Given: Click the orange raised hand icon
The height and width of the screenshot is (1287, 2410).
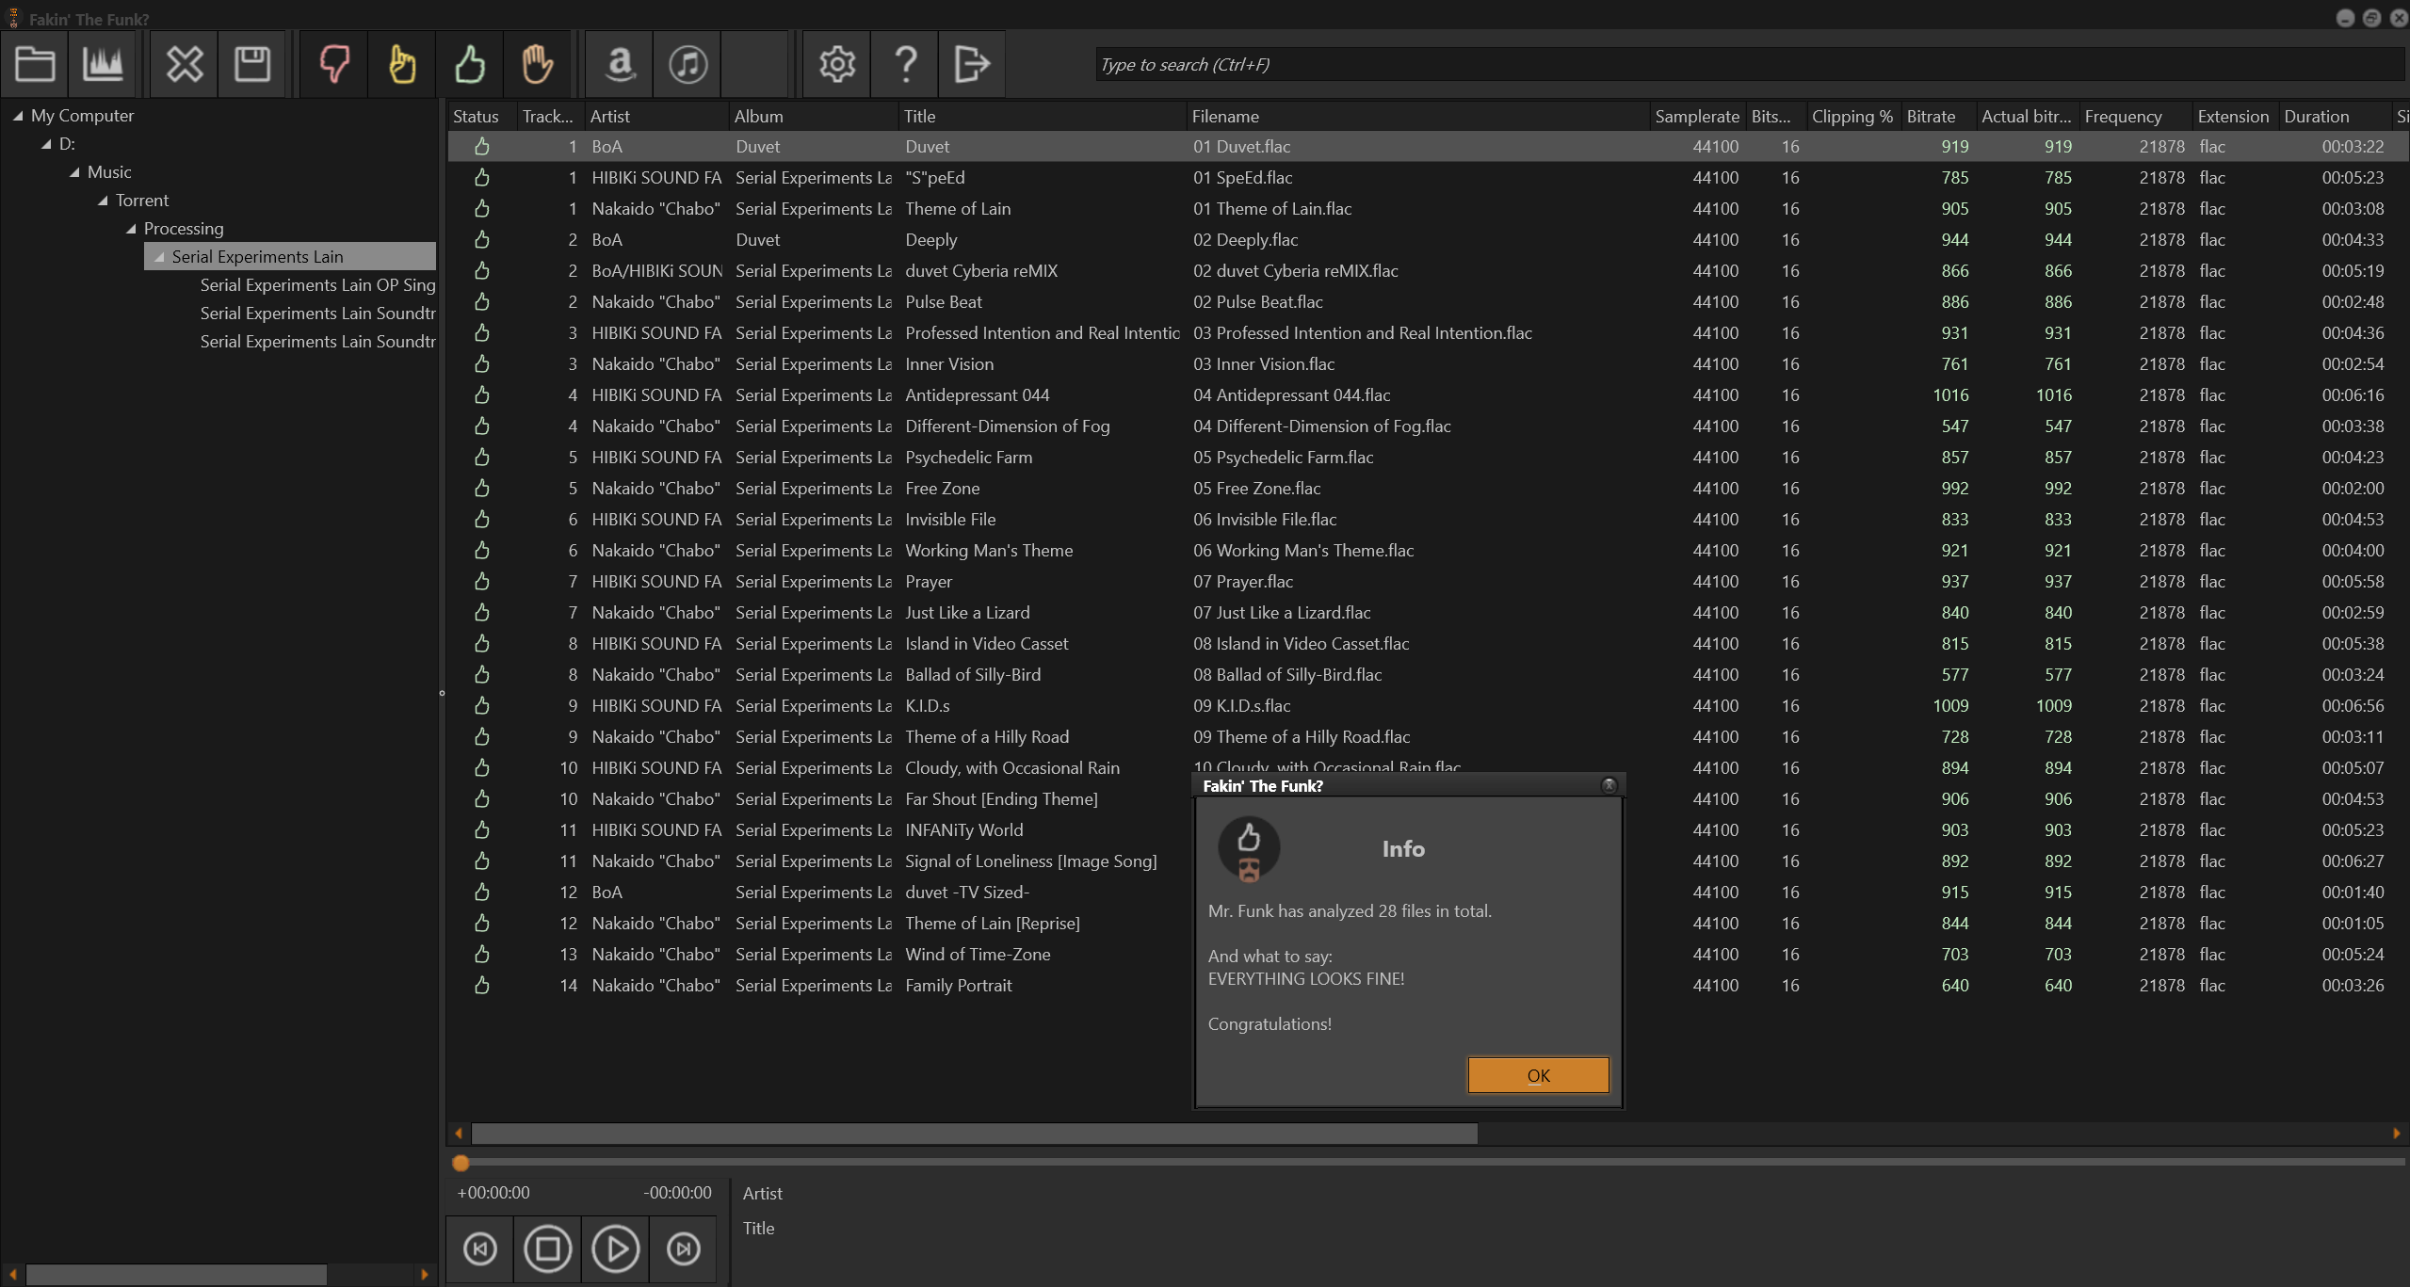Looking at the screenshot, I should pyautogui.click(x=538, y=64).
